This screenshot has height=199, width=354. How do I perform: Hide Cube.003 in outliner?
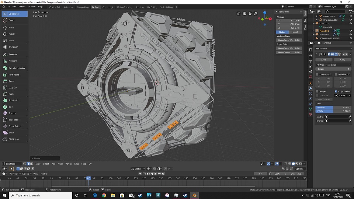pos(351,24)
